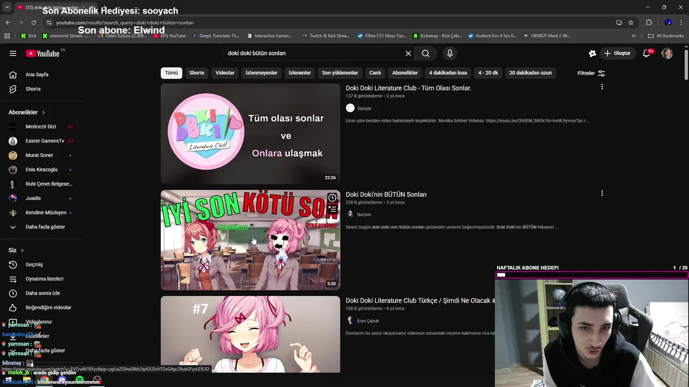Select the Videolar filter chip

225,73
